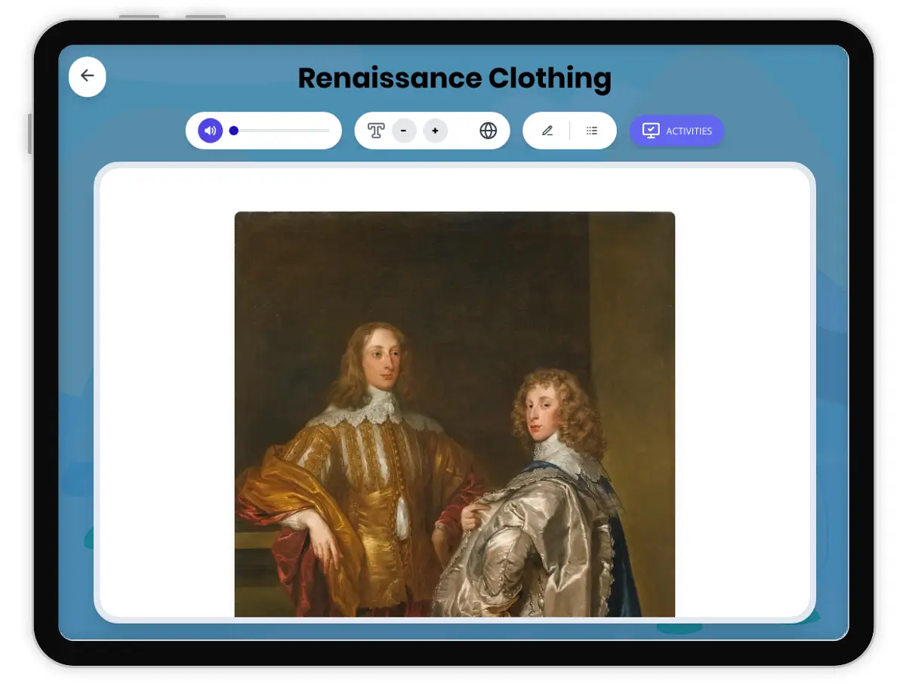
Task: Click white margin left of the painting
Action: click(166, 393)
